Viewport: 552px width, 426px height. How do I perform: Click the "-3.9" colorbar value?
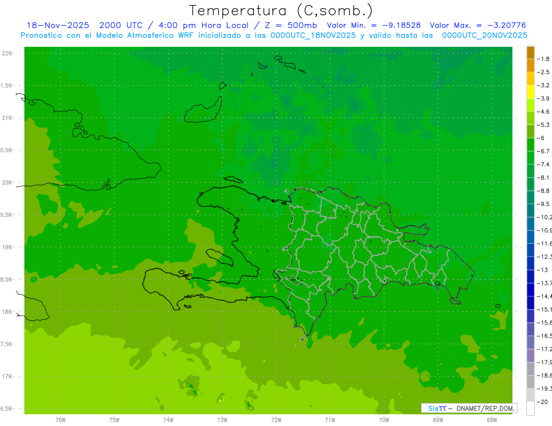[543, 98]
